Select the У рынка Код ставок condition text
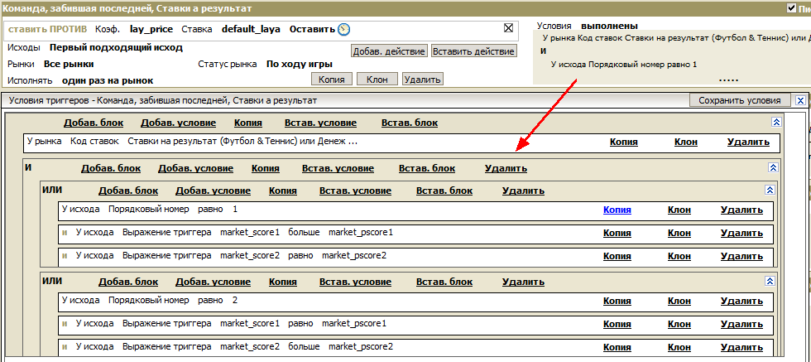Viewport: 811px width, 362px height. 192,141
